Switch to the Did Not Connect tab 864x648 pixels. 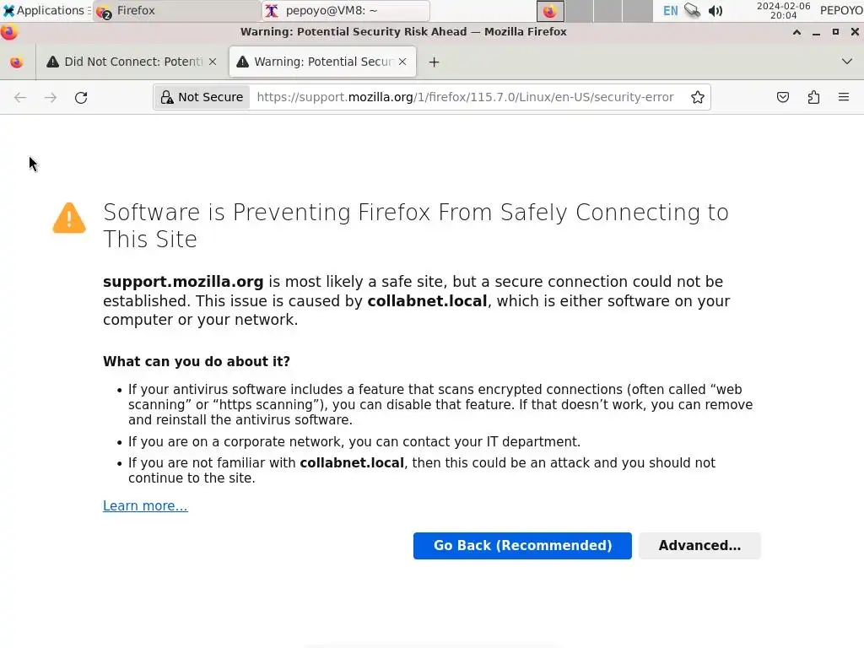[125, 62]
